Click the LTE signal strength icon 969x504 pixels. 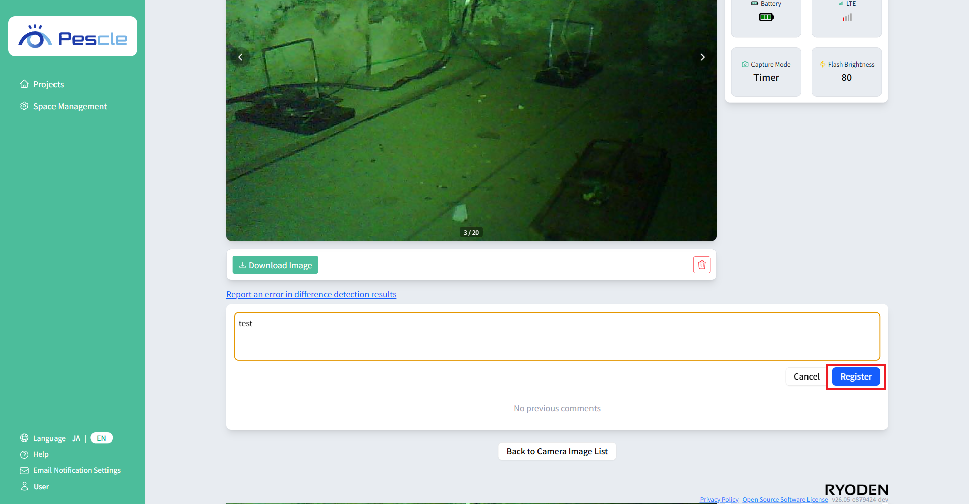[x=847, y=17]
